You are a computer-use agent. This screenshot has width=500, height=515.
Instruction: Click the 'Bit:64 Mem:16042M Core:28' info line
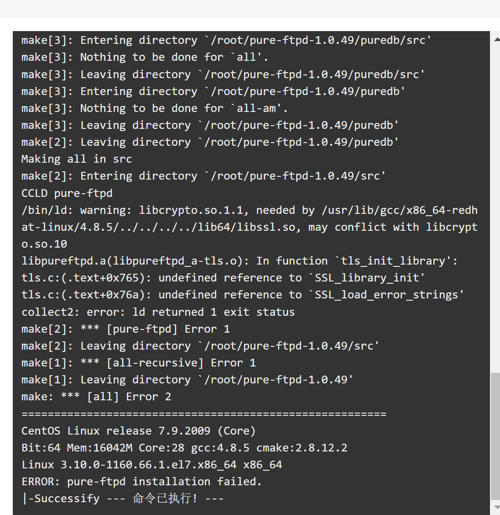[x=184, y=448]
